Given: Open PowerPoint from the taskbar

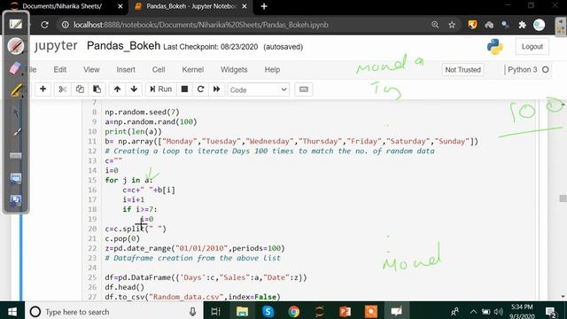Looking at the screenshot, I should 345,311.
